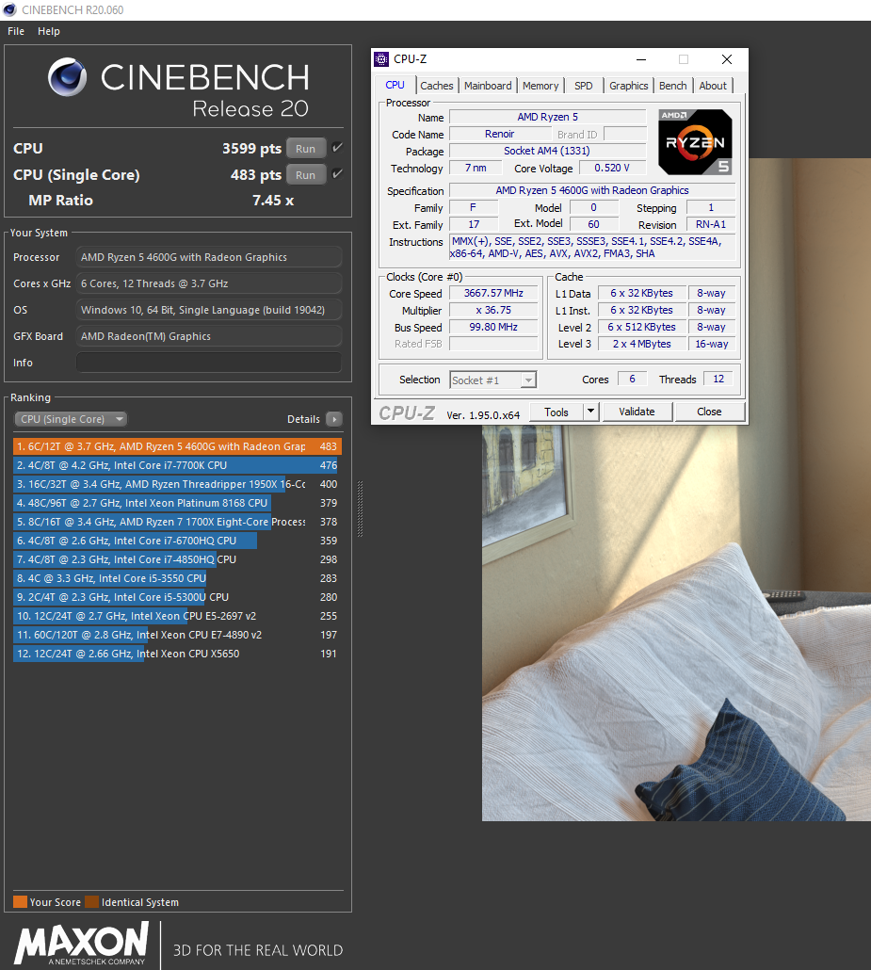Open the CPU (Single Core) ranking dropdown
Screen dimensions: 871x970
coord(71,419)
